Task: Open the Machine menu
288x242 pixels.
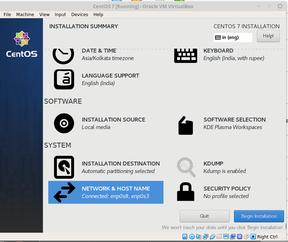Action: tap(25, 15)
